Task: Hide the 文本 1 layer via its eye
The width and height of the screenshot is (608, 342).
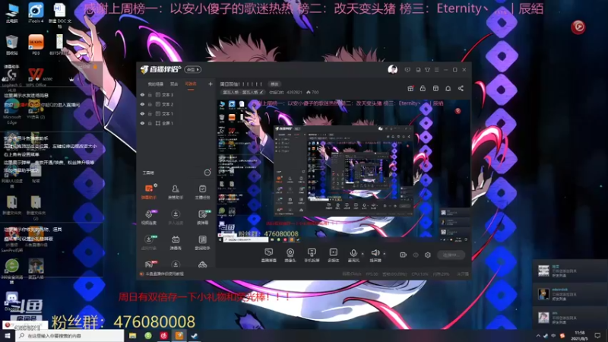Action: click(142, 113)
